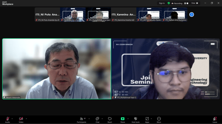Start screen sharing with the green Share button
Viewport: 222px width, 124px height.
(123, 119)
